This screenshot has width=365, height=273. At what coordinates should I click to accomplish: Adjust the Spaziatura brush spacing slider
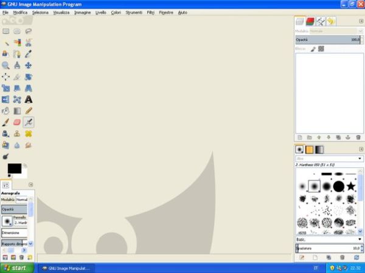(x=328, y=248)
